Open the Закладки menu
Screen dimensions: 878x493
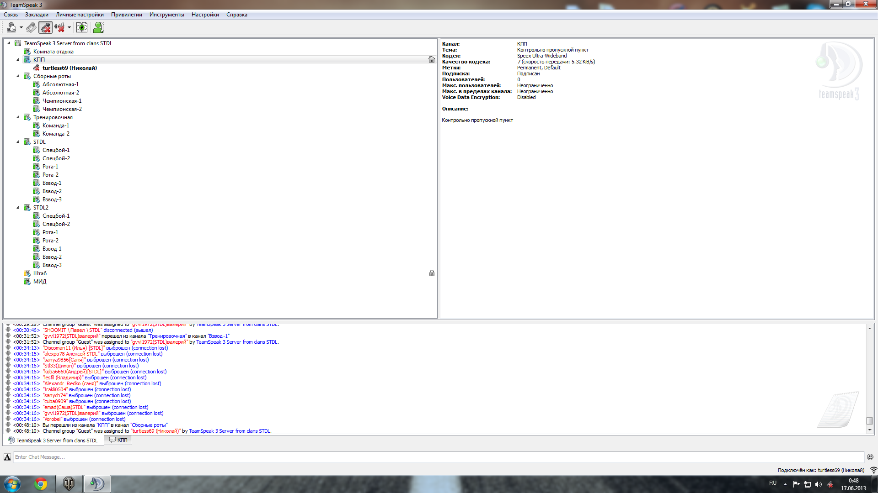(x=37, y=15)
